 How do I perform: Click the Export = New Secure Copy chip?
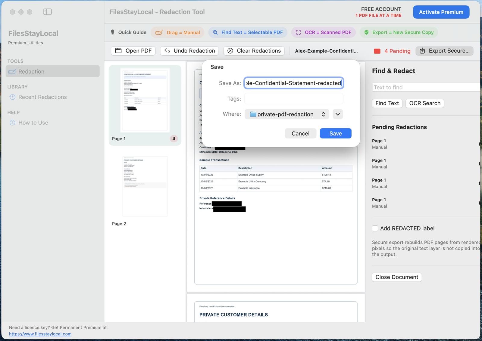399,33
